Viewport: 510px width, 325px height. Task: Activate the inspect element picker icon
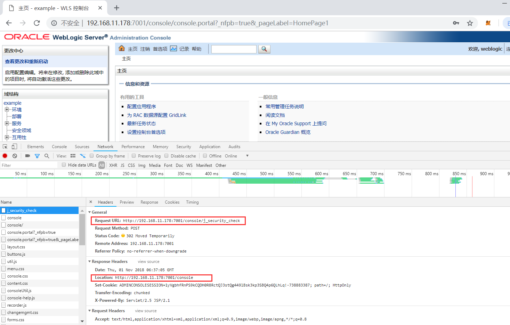[x=5, y=147]
